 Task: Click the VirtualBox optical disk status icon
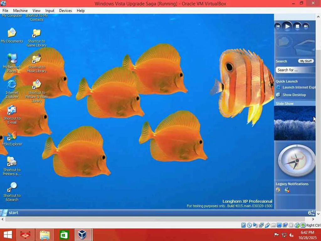coord(249,225)
